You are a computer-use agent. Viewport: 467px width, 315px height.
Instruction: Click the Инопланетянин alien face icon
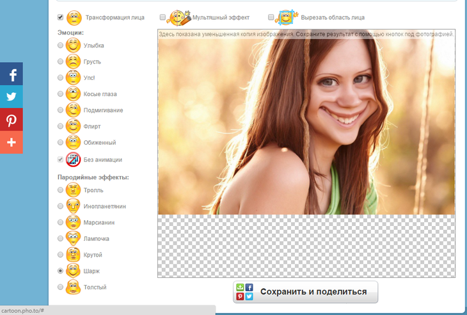point(74,206)
